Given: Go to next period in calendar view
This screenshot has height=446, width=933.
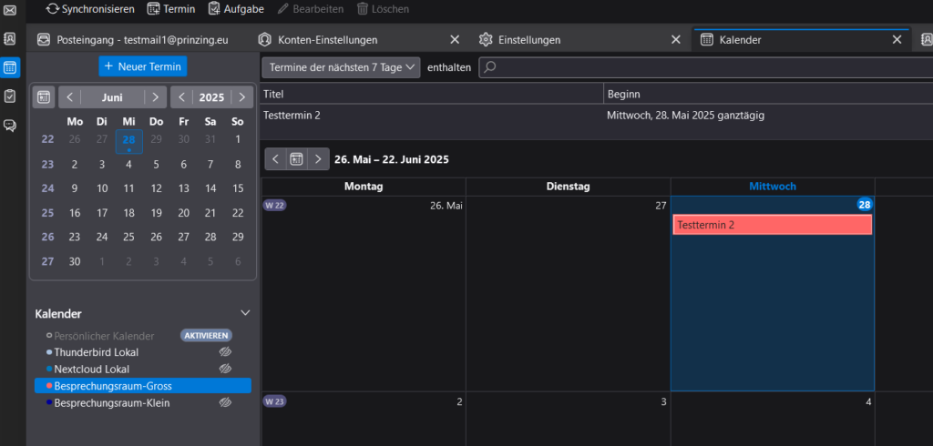Looking at the screenshot, I should point(318,159).
